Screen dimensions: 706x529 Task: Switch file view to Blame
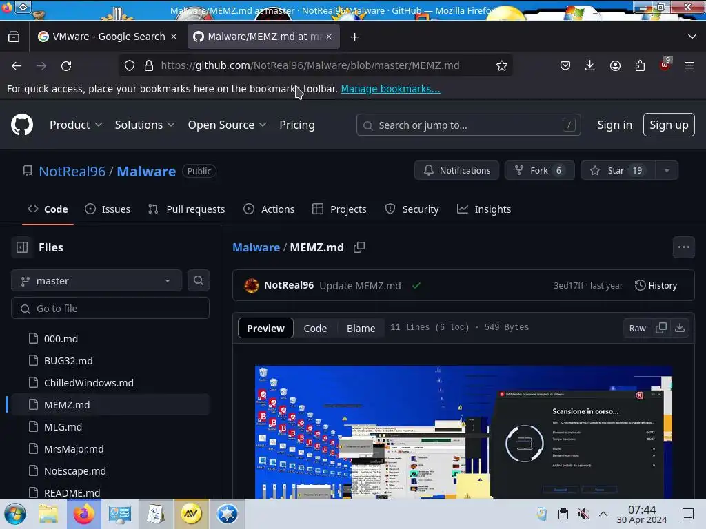pos(361,329)
